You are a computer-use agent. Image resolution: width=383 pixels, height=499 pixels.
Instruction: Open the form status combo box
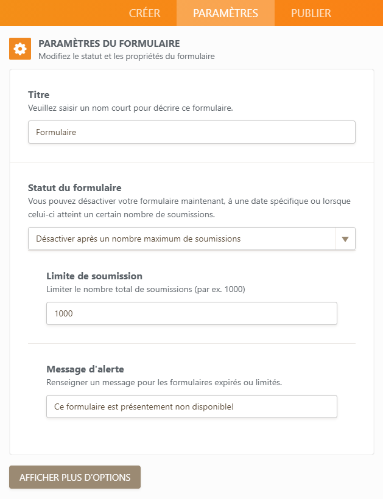pyautogui.click(x=181, y=239)
